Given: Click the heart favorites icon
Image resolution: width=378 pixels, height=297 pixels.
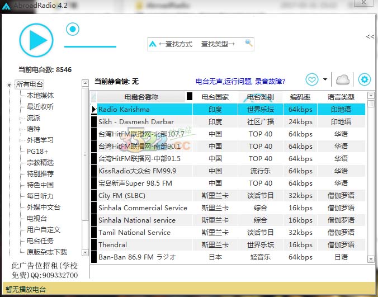Looking at the screenshot, I should 312,79.
